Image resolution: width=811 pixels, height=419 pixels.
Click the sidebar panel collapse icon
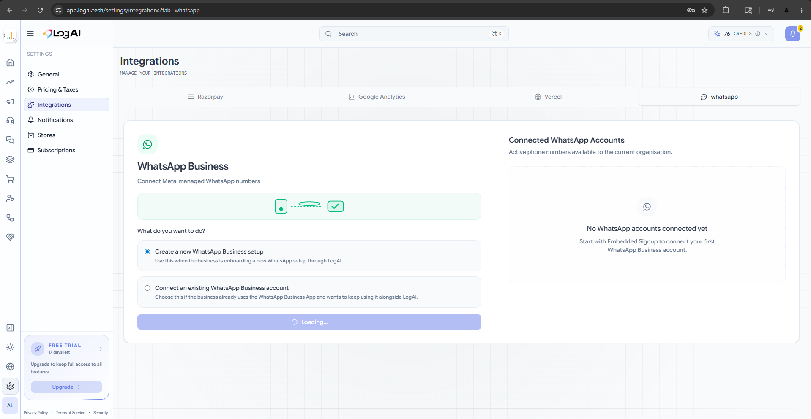(x=10, y=328)
